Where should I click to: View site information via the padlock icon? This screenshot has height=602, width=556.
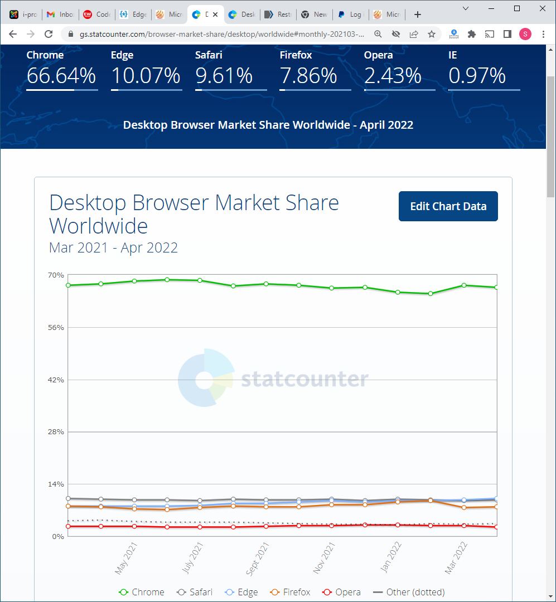click(71, 34)
